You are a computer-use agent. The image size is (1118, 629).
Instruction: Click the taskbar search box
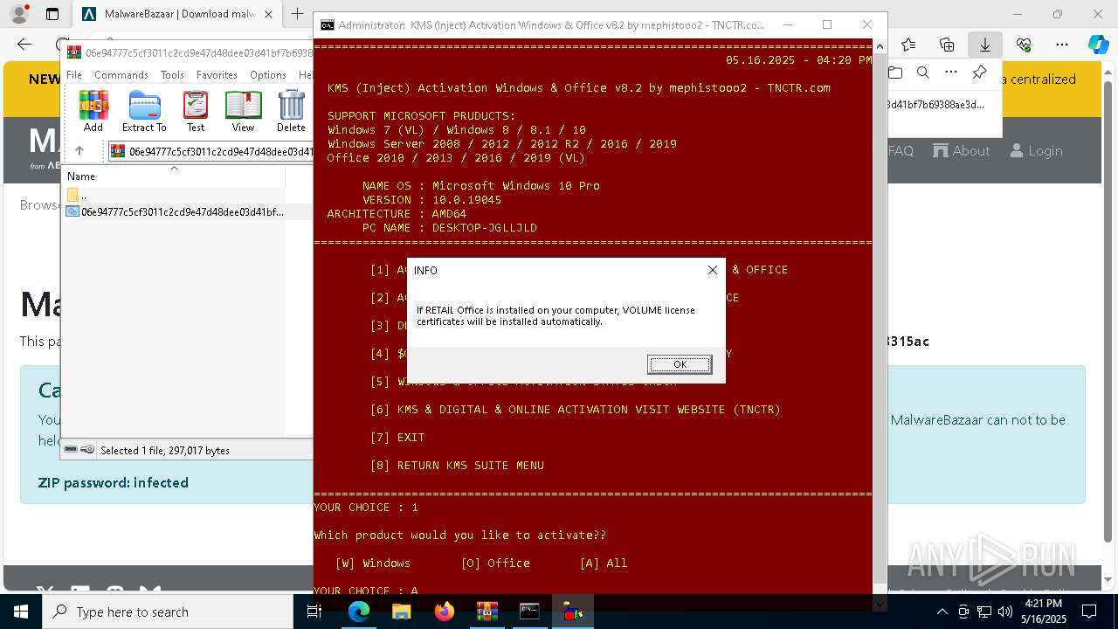[x=168, y=612]
